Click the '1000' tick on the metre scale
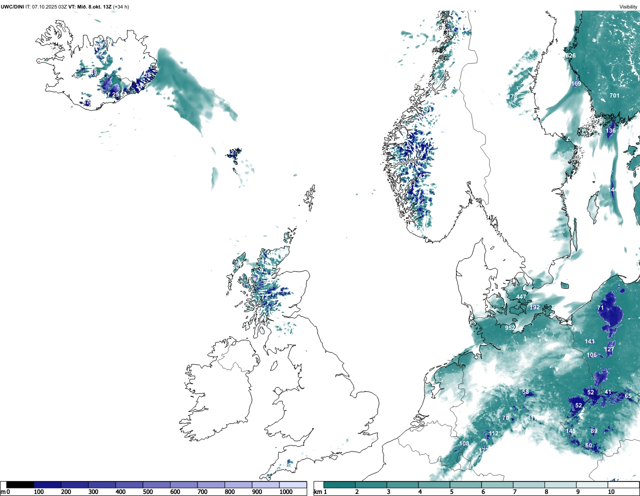This screenshot has height=496, width=640. tap(286, 492)
